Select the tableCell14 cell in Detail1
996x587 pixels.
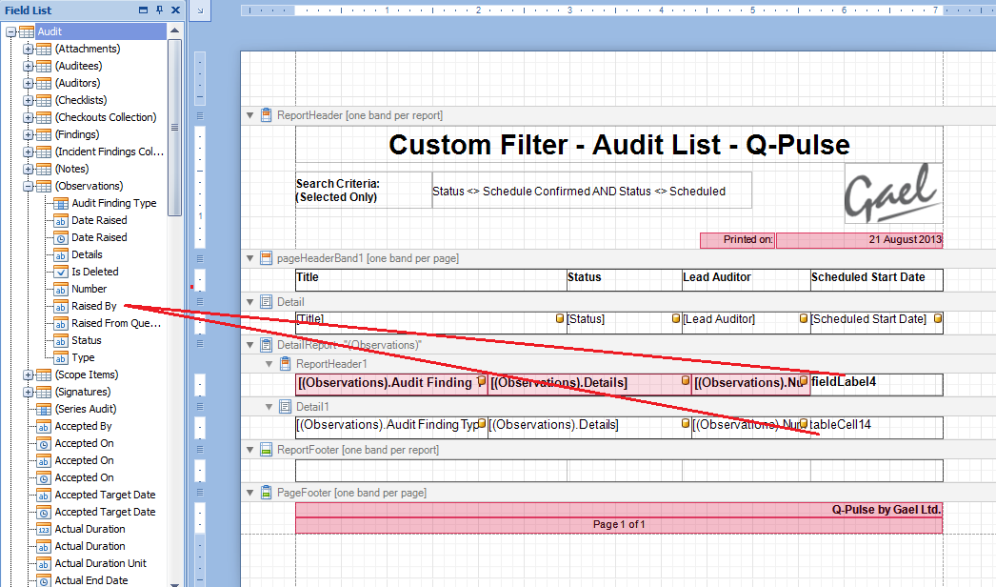coord(877,427)
